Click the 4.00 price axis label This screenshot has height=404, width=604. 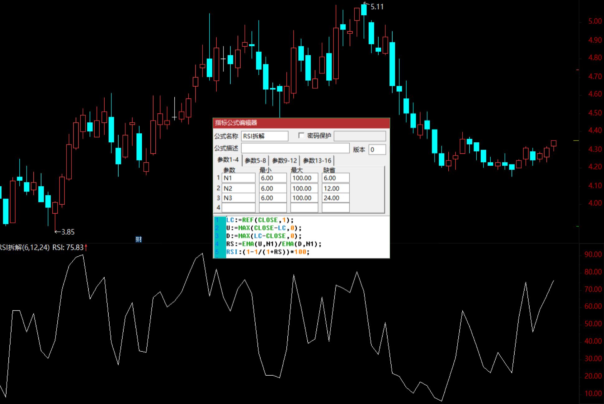click(595, 203)
